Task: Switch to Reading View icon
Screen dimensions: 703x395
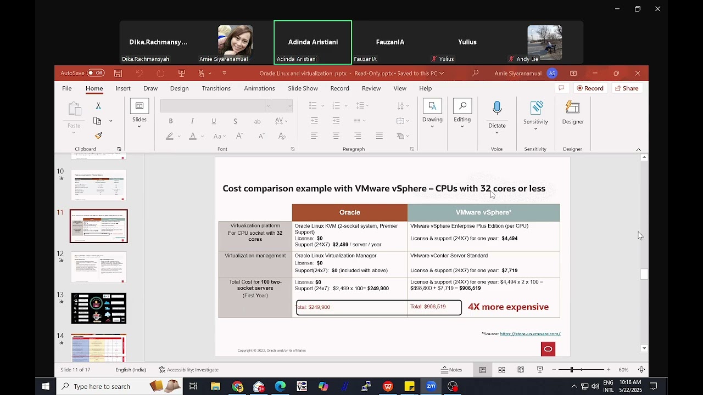Action: pyautogui.click(x=521, y=370)
